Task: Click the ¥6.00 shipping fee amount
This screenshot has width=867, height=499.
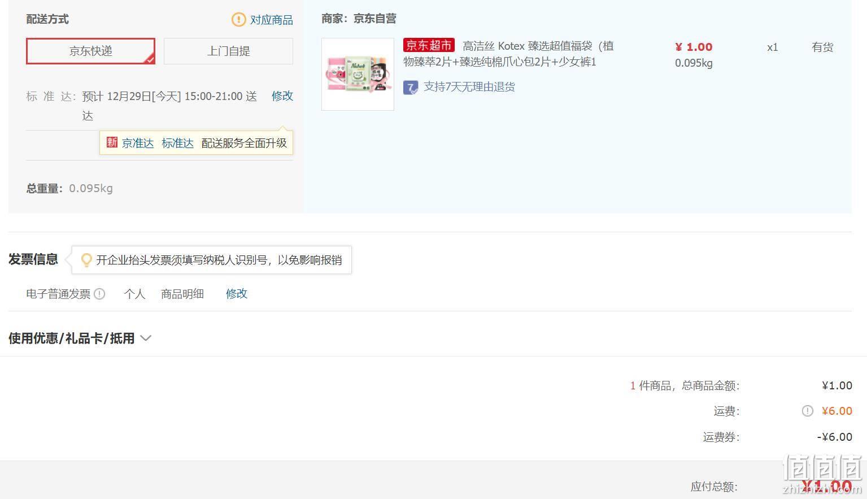Action: click(837, 411)
